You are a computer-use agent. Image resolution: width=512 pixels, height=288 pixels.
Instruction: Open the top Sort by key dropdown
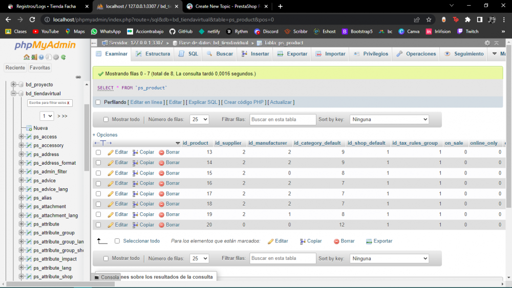tap(389, 120)
